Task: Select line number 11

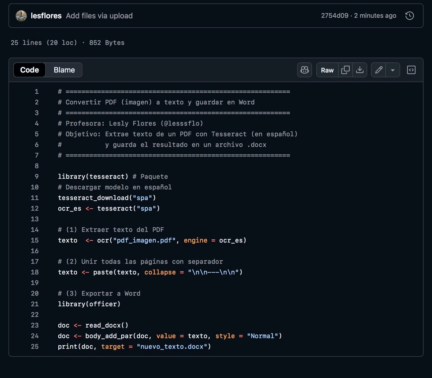Action: (x=35, y=198)
